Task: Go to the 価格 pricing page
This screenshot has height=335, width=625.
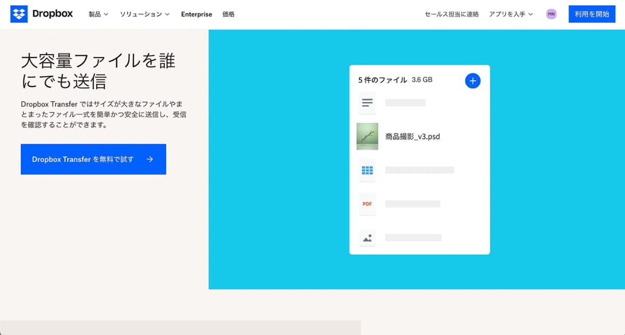Action: [229, 14]
